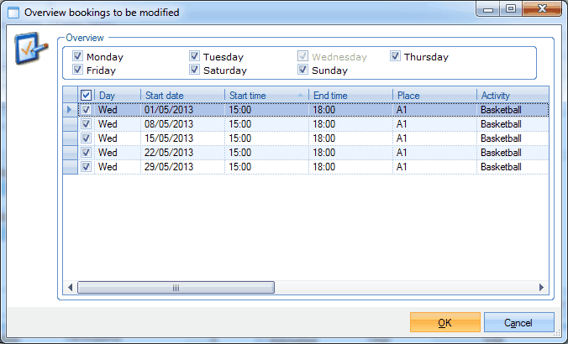Sort by the Activity column header
The image size is (568, 344).
511,96
